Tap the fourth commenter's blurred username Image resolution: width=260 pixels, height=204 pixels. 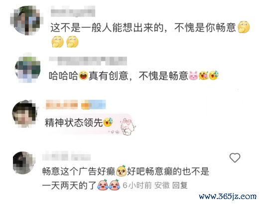(x=66, y=156)
